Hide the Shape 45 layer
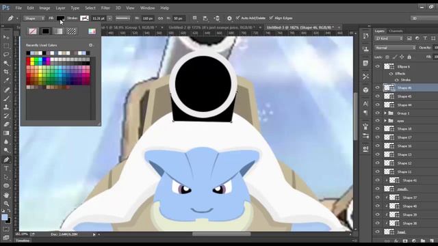 click(x=378, y=96)
